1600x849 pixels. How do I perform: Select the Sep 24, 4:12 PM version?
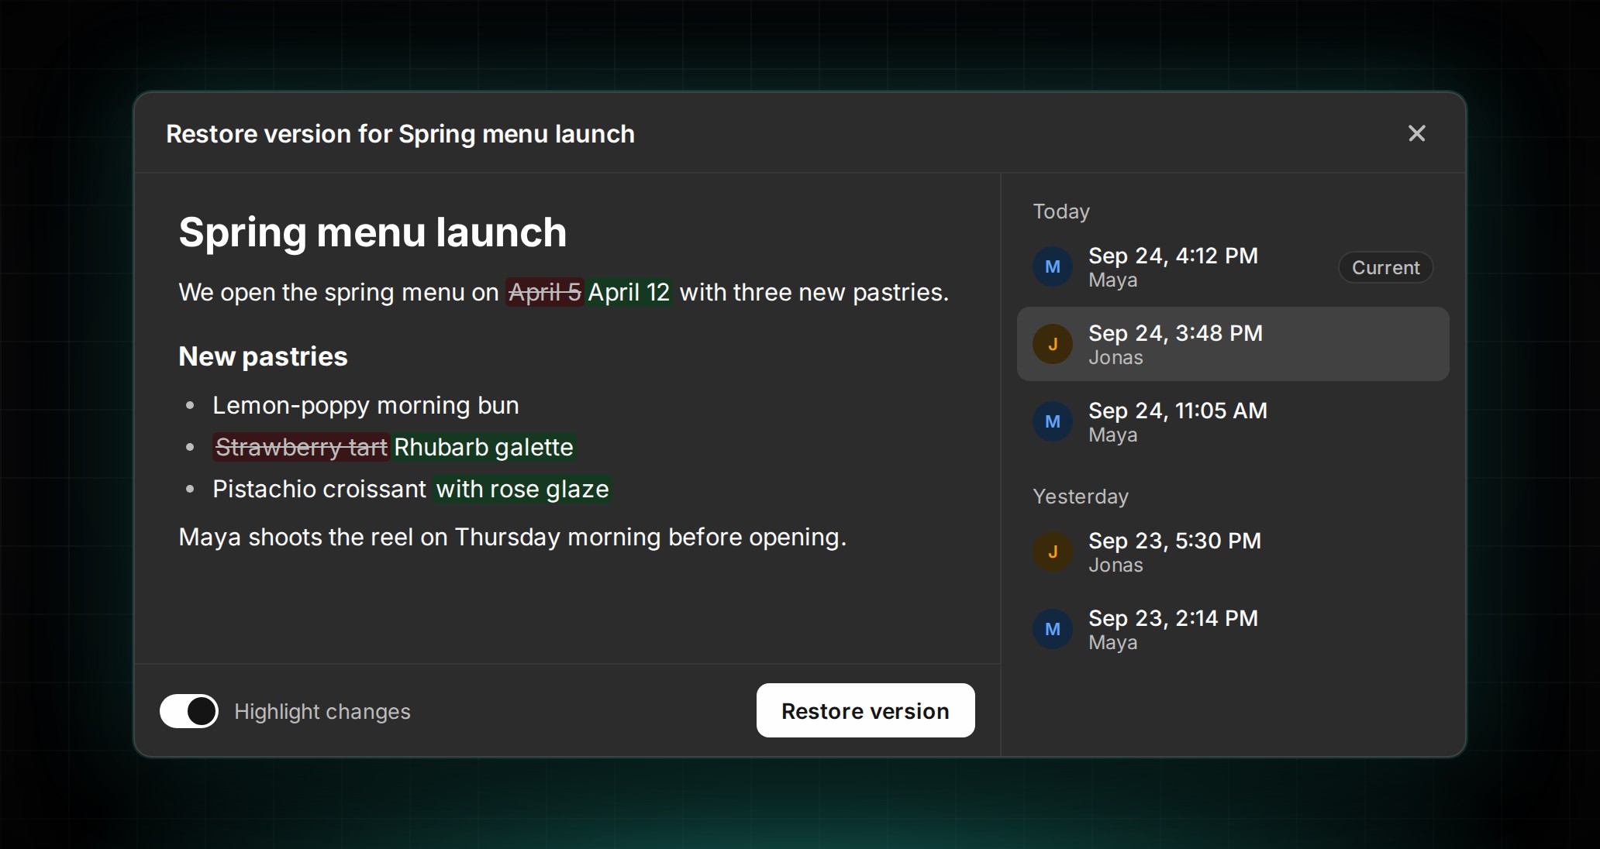click(1233, 266)
